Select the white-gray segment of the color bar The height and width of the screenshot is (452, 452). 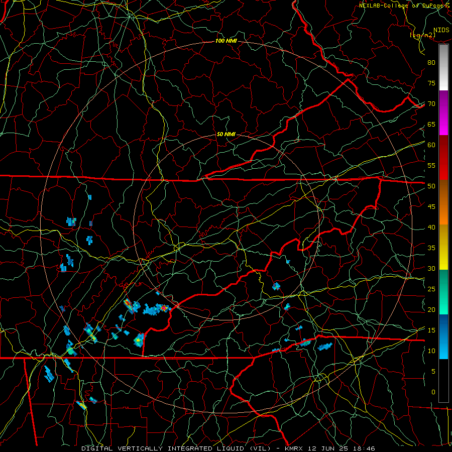point(443,67)
